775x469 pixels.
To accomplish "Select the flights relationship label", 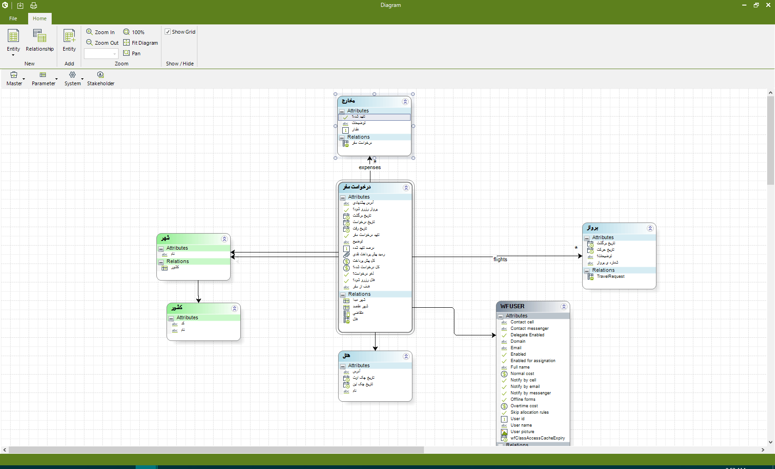I will click(x=500, y=260).
